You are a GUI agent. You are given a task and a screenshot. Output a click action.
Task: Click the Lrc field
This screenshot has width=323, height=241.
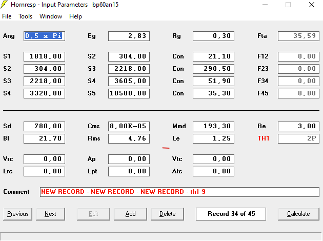pos(44,171)
